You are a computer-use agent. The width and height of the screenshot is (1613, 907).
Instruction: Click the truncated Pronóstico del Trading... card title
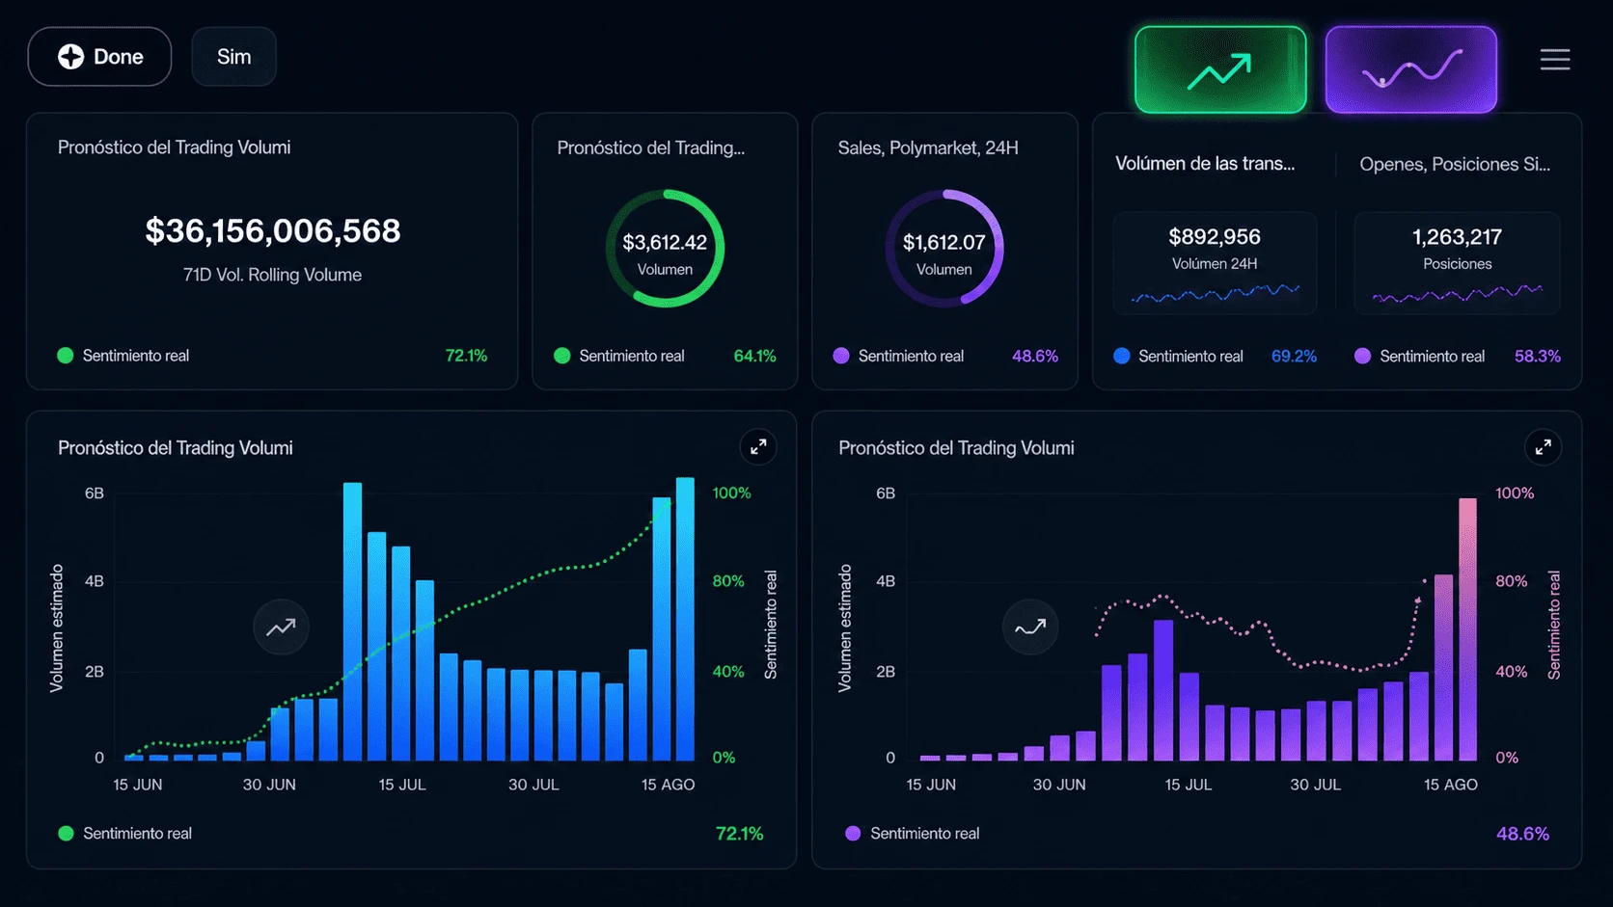(651, 147)
